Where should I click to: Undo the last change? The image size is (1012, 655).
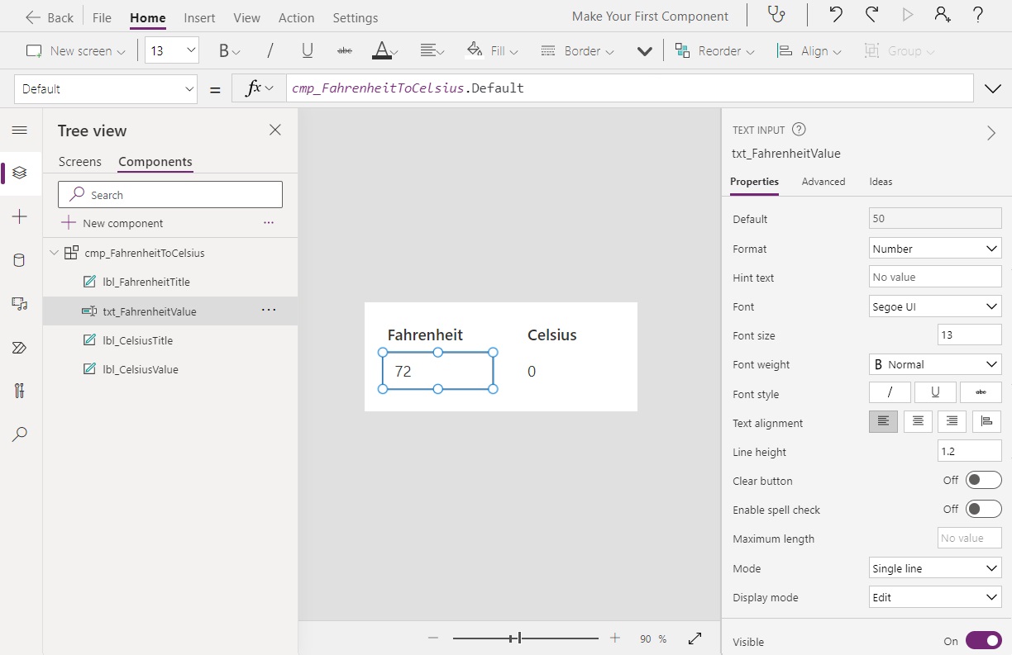pos(834,15)
